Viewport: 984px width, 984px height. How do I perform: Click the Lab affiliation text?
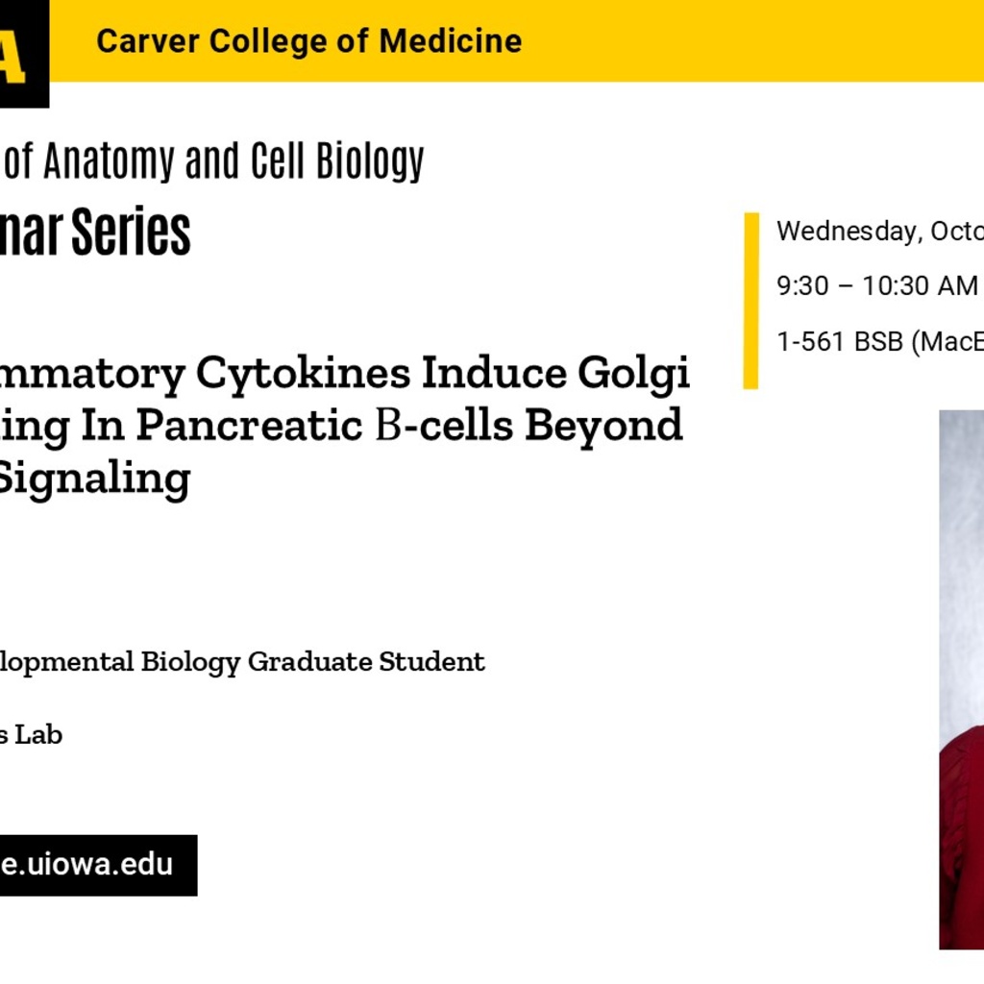tap(31, 735)
